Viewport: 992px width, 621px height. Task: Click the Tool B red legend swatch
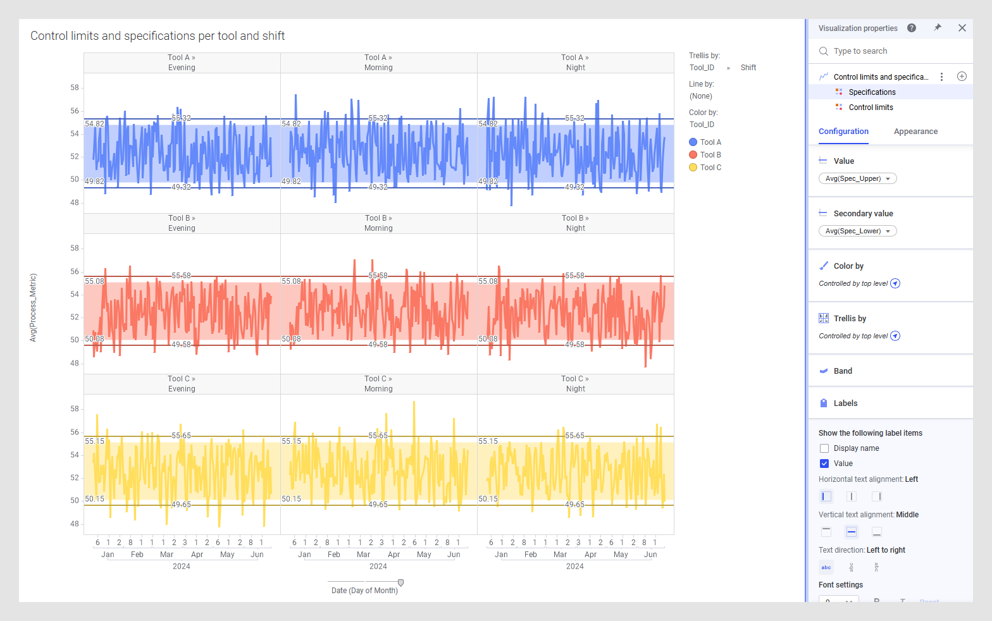click(693, 155)
